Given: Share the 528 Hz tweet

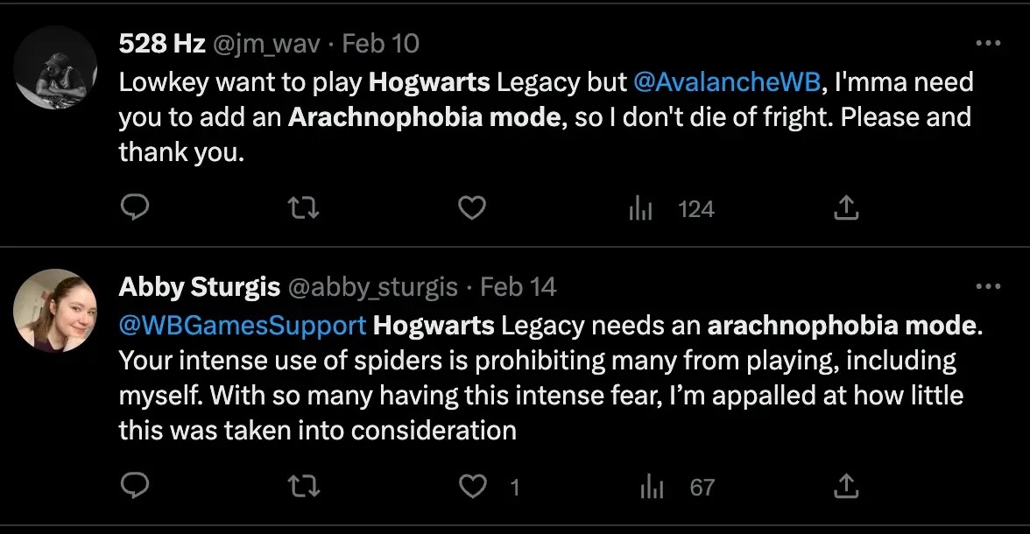Looking at the screenshot, I should [845, 207].
